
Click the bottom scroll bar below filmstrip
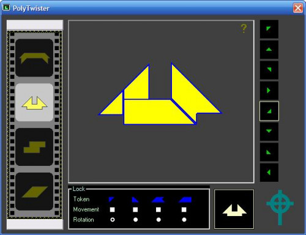[x=35, y=225]
